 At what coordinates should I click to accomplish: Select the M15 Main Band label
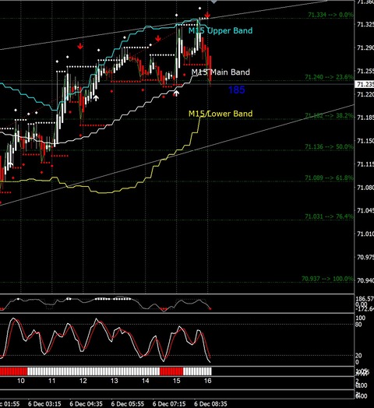tap(221, 72)
